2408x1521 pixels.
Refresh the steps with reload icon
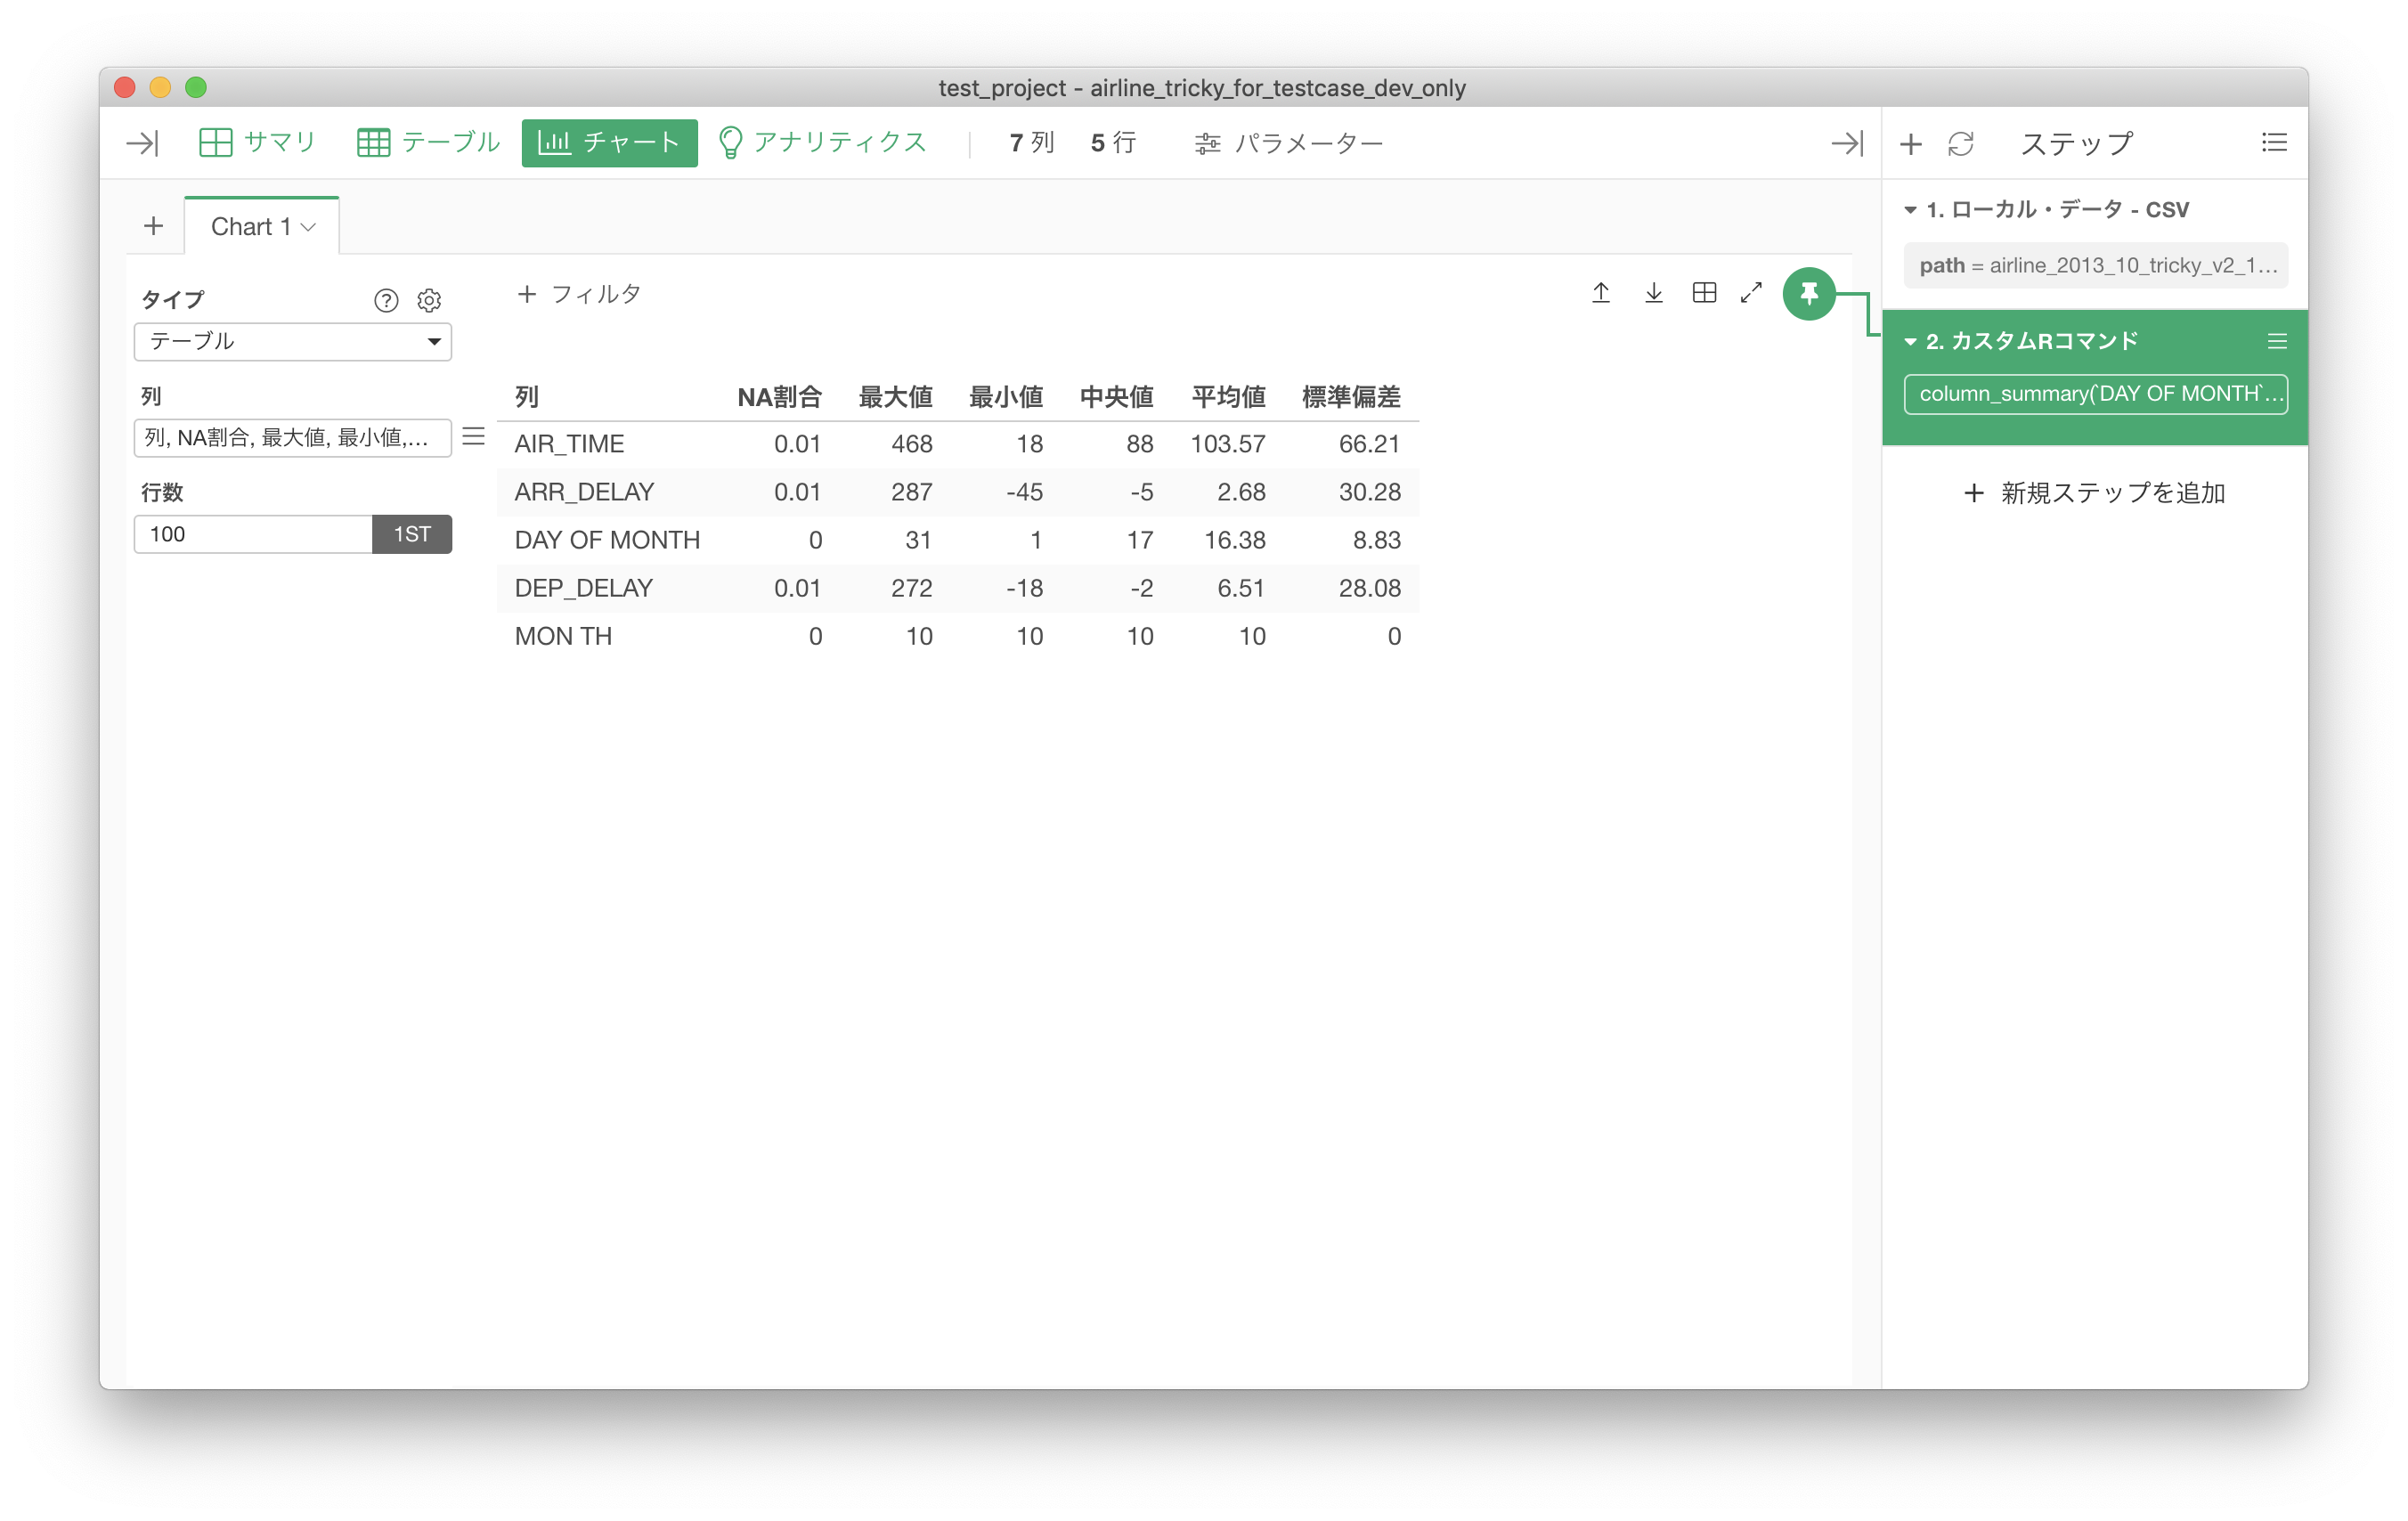[x=1960, y=144]
